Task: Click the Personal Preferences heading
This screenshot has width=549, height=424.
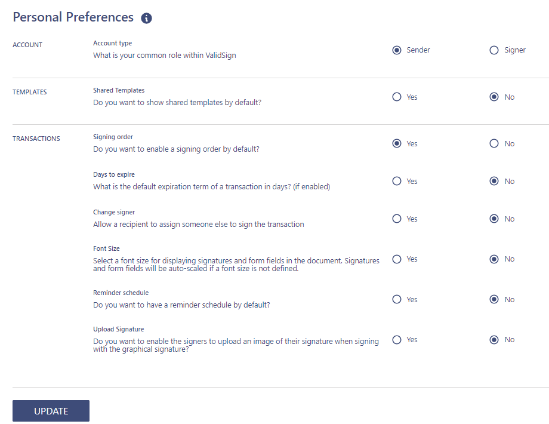Action: [73, 17]
